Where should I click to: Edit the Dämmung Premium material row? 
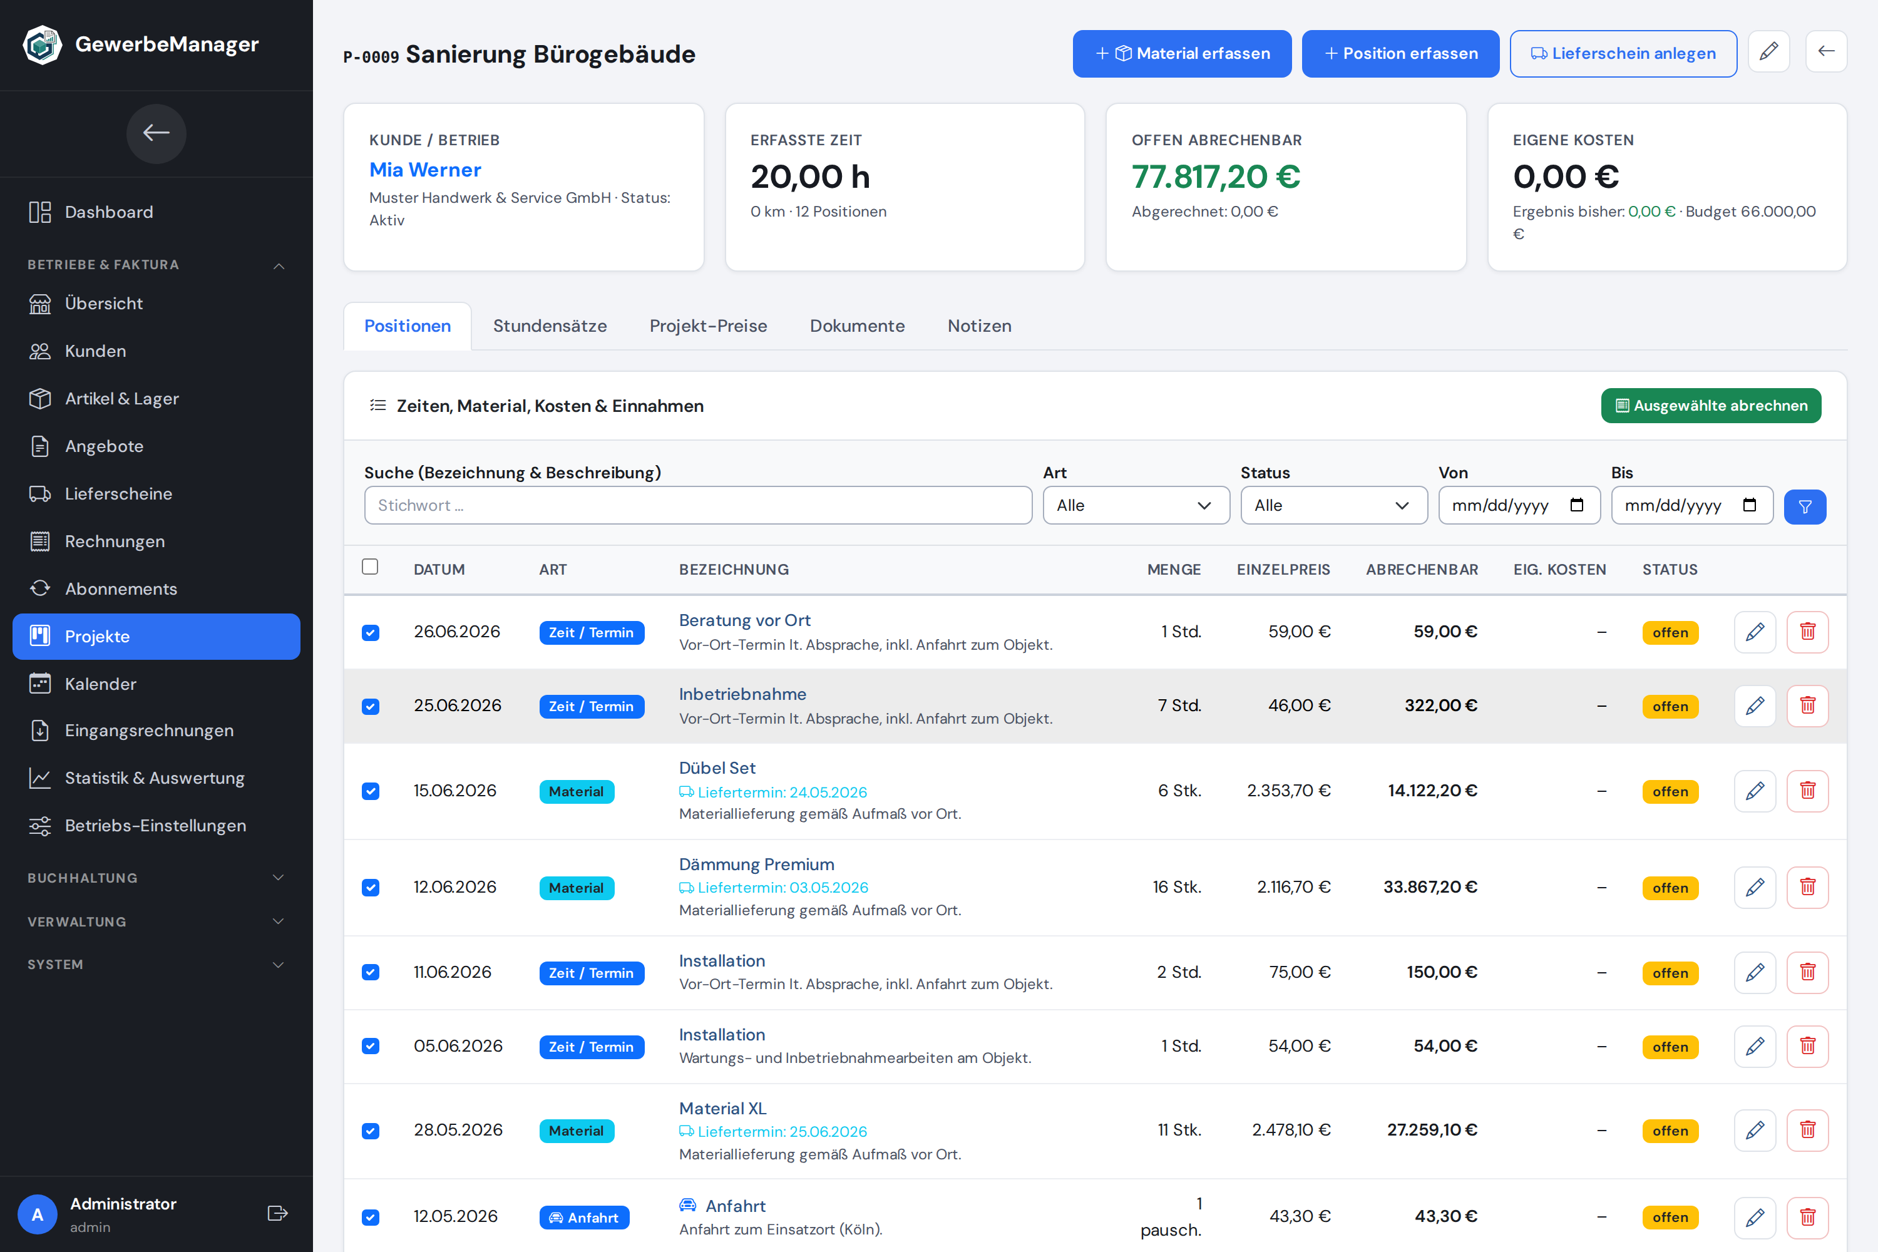[x=1755, y=888]
